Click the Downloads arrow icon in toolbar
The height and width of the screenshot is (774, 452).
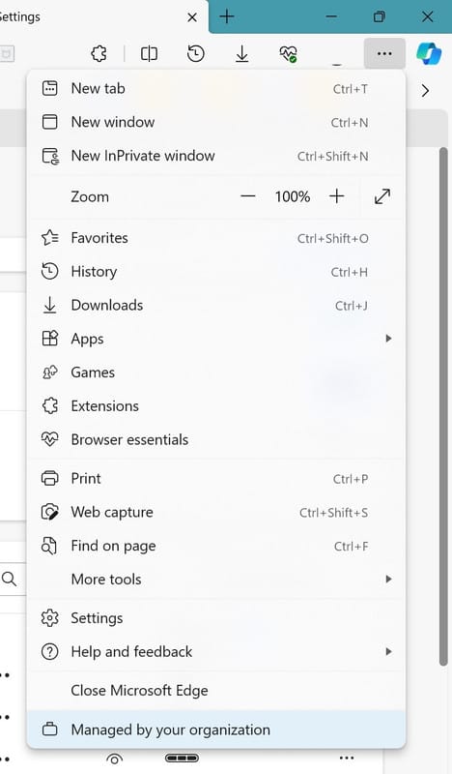tap(241, 53)
